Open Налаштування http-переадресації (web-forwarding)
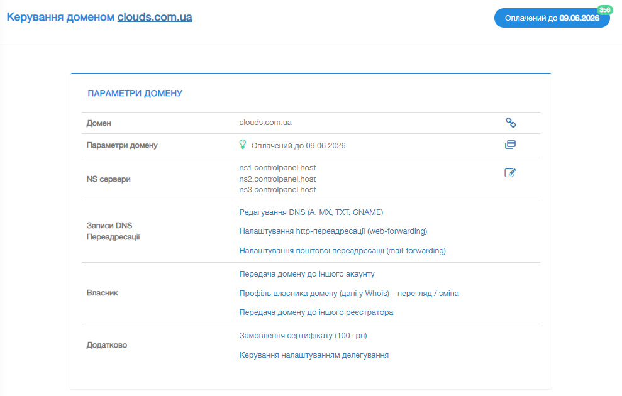 [333, 231]
